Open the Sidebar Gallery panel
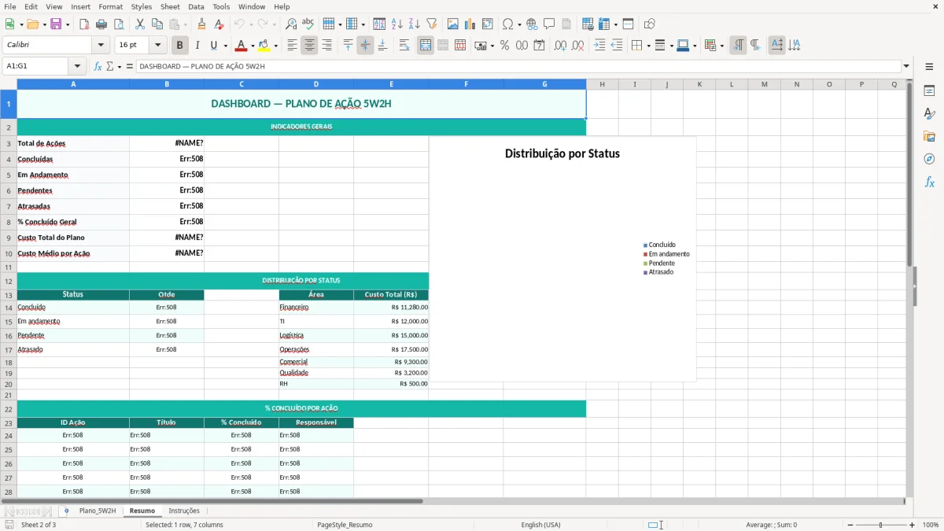The width and height of the screenshot is (944, 531). [x=929, y=136]
